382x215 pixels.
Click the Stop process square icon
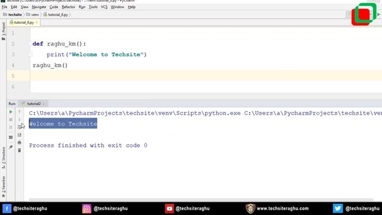(x=11, y=119)
